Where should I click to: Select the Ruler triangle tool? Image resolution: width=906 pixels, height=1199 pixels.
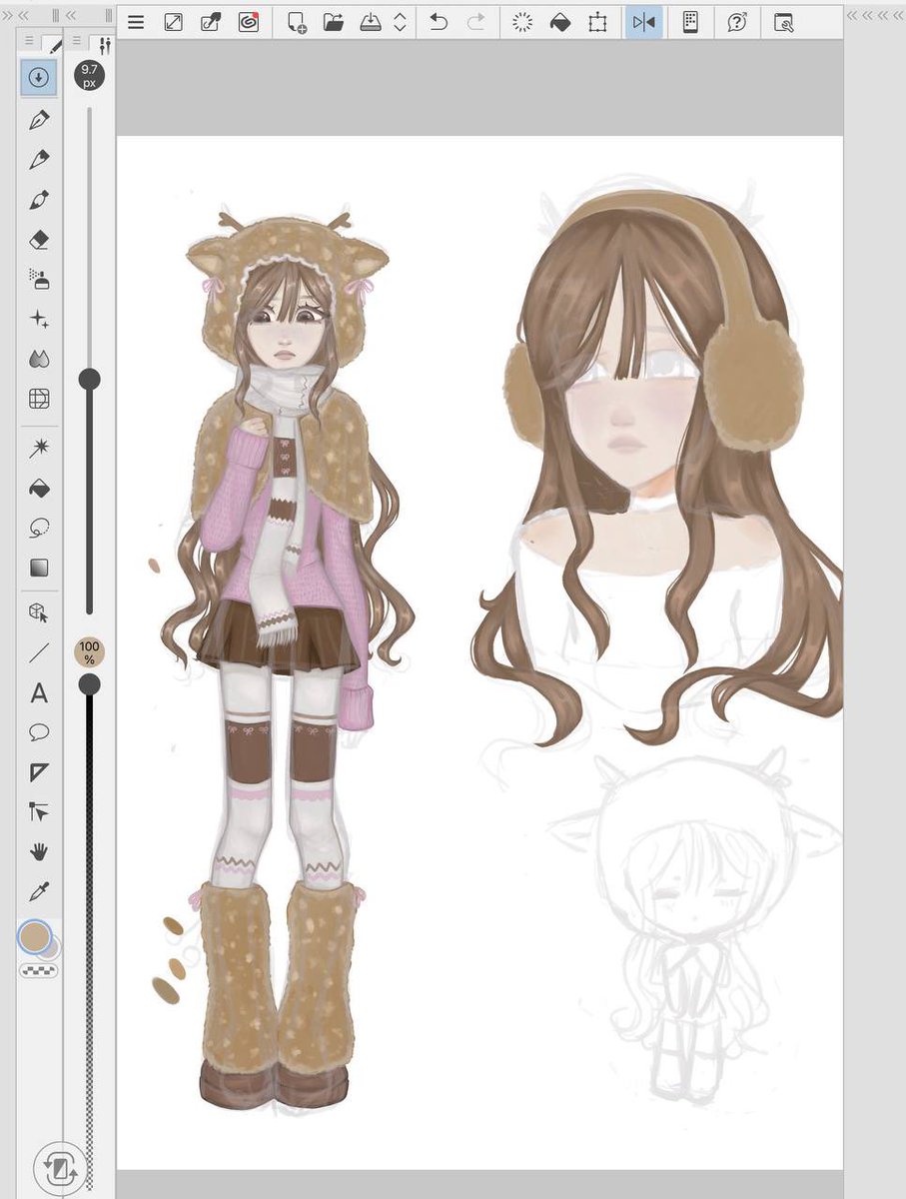[x=39, y=772]
